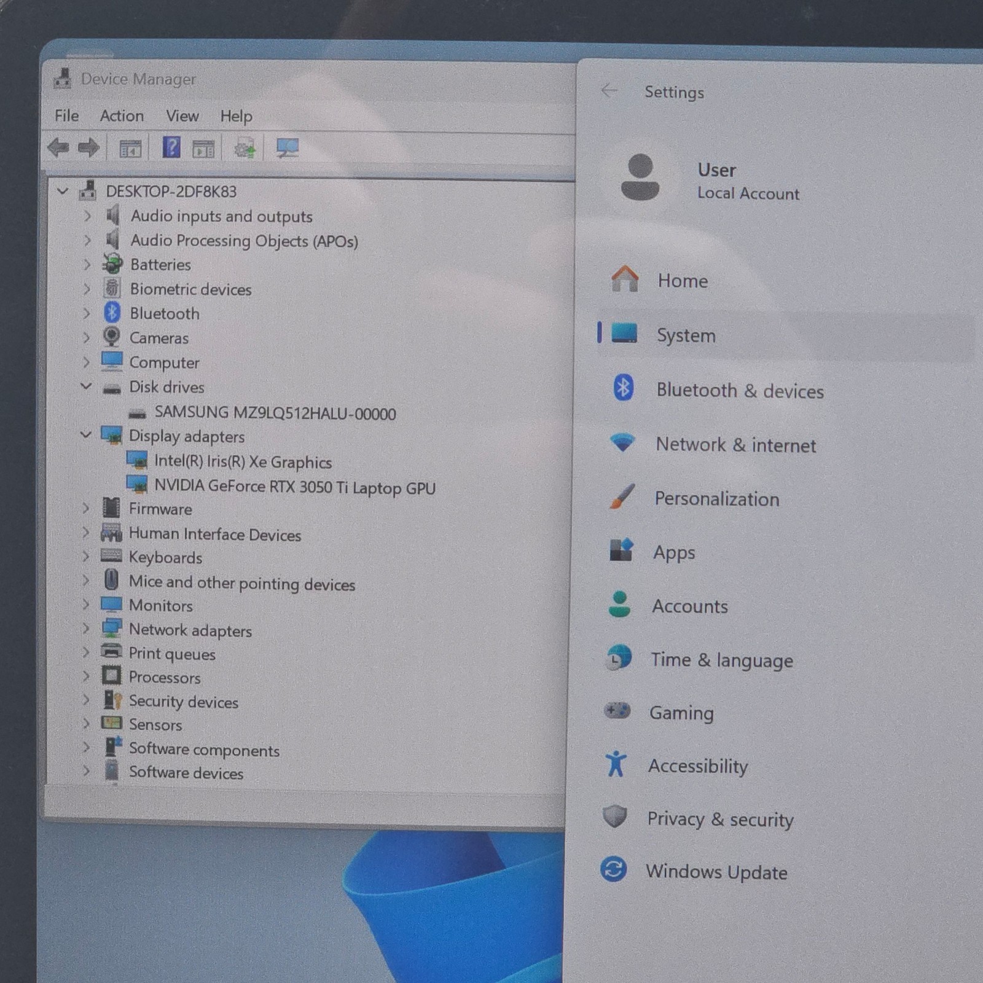The height and width of the screenshot is (983, 983).
Task: Click the Show/Hide console tree toolbar icon
Action: 130,149
